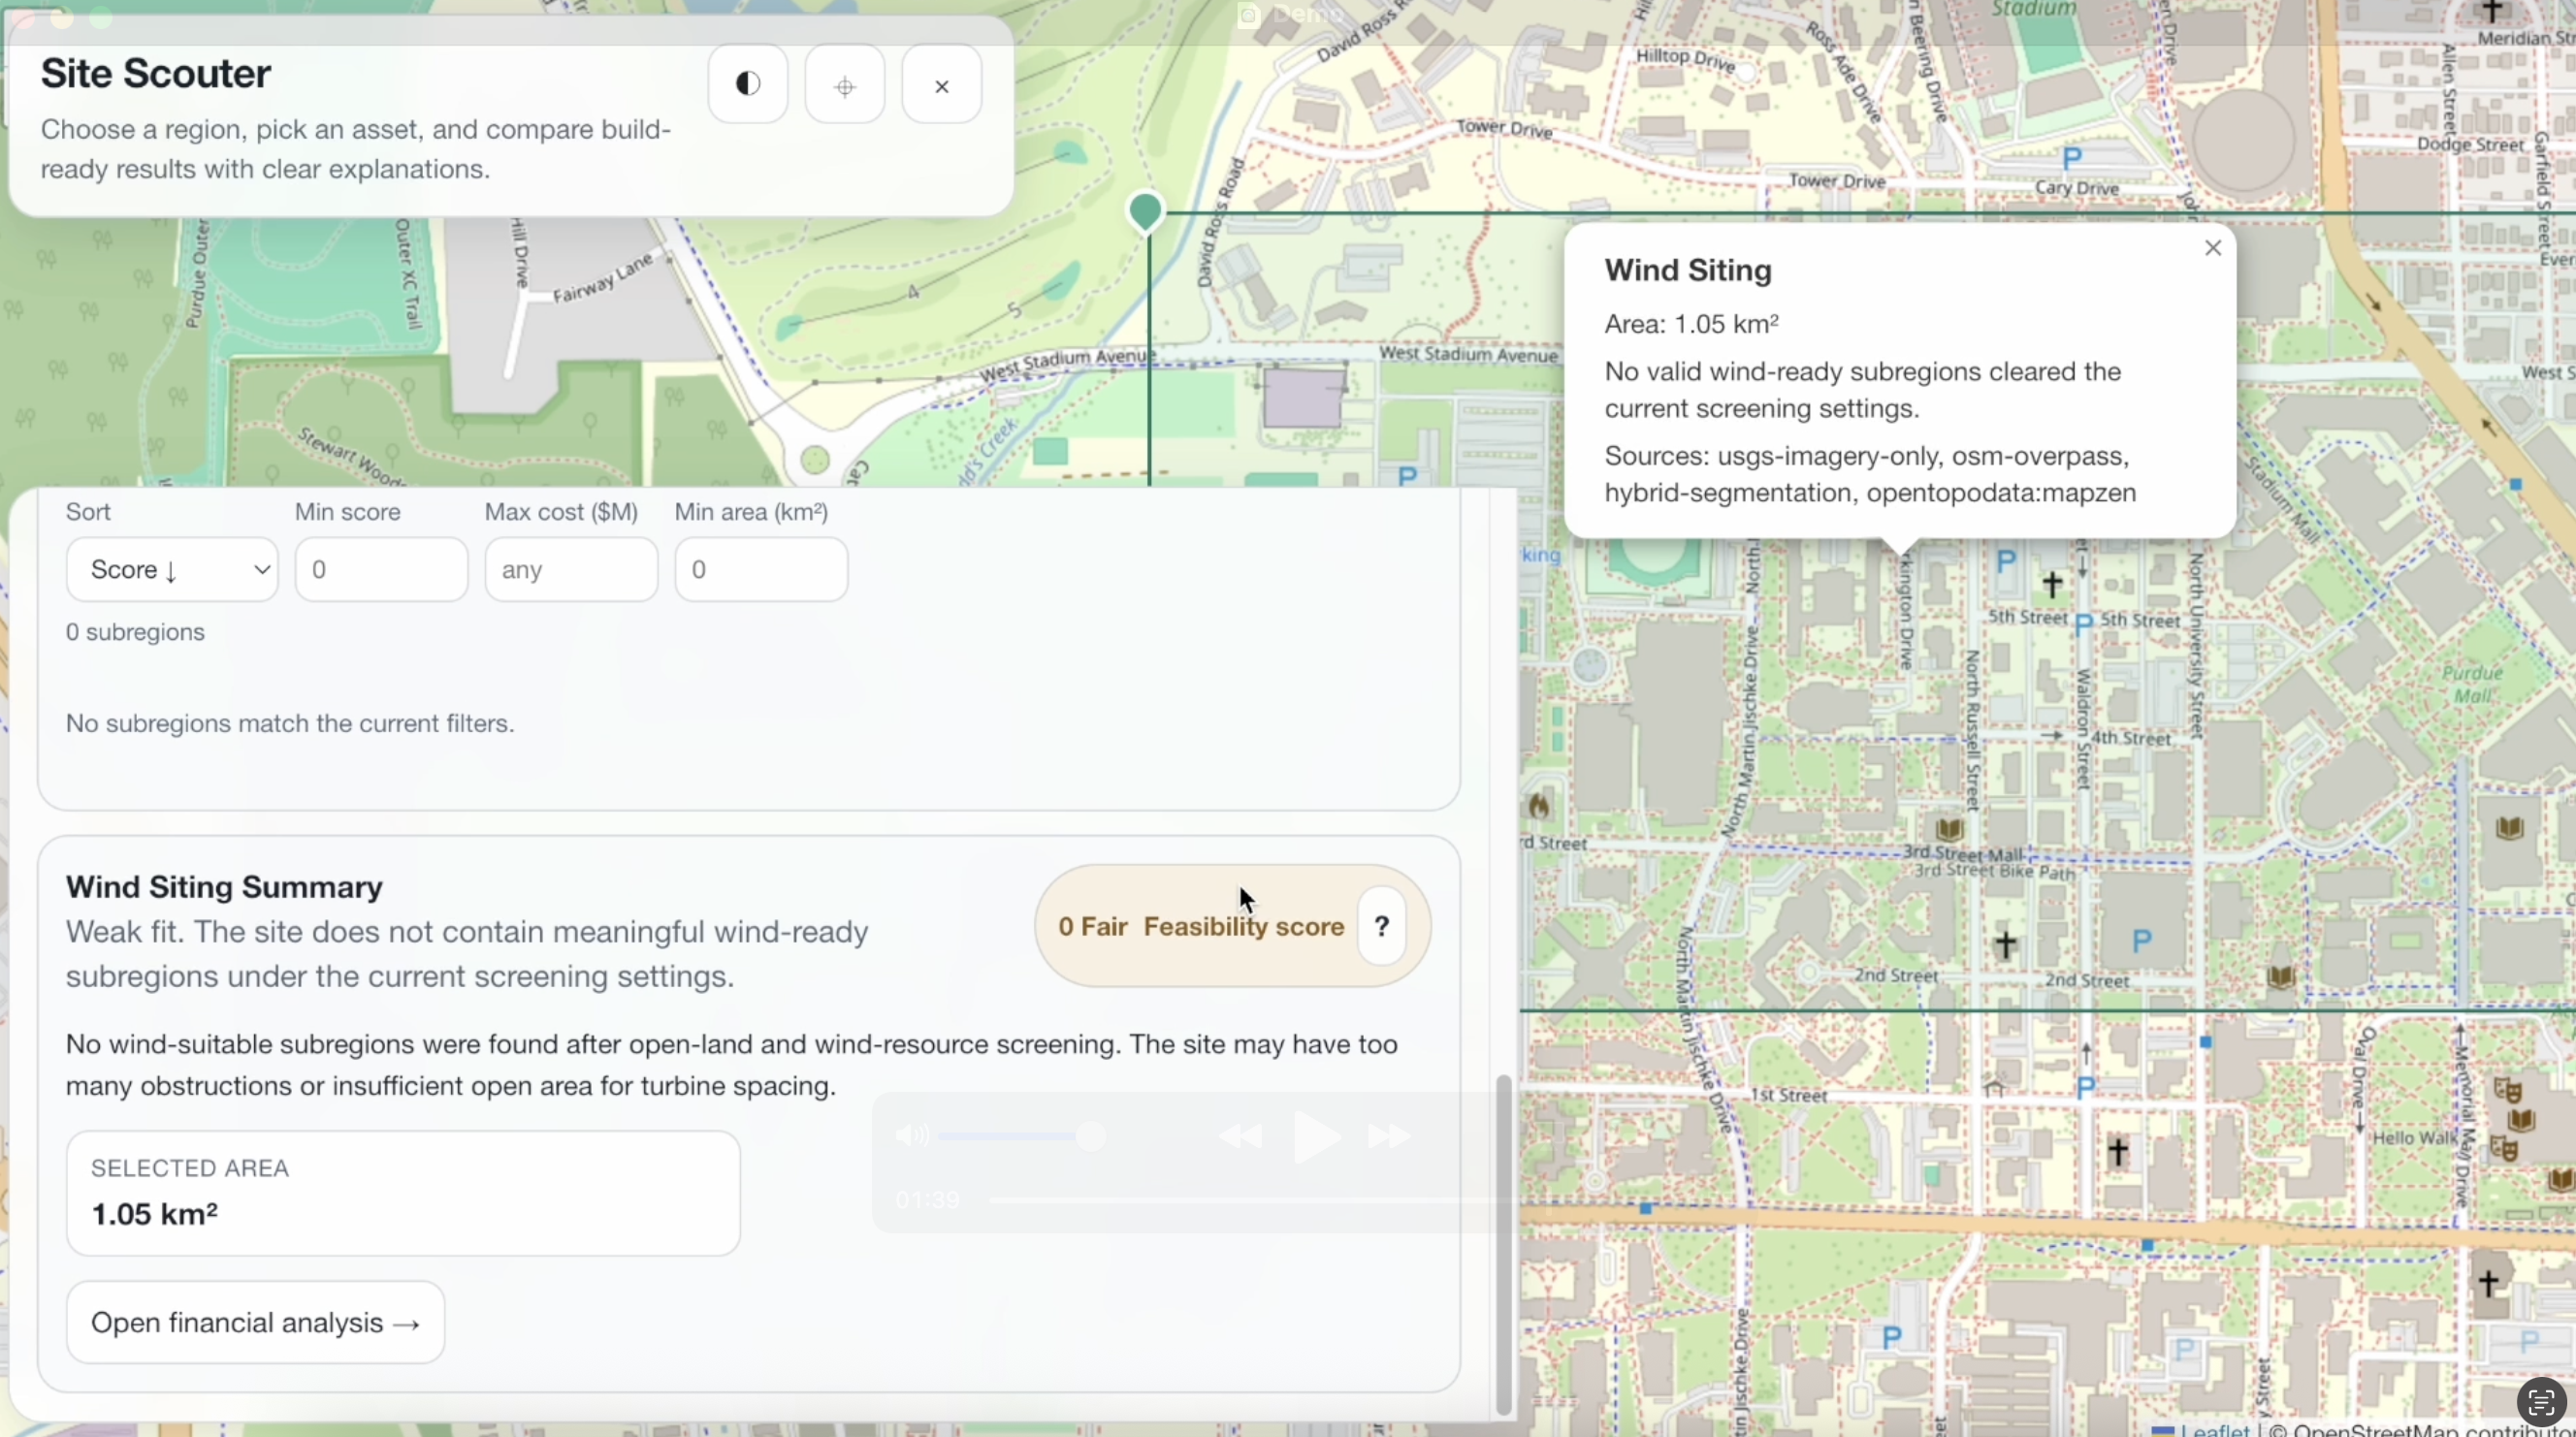
Task: Click the Min area input field
Action: [761, 569]
